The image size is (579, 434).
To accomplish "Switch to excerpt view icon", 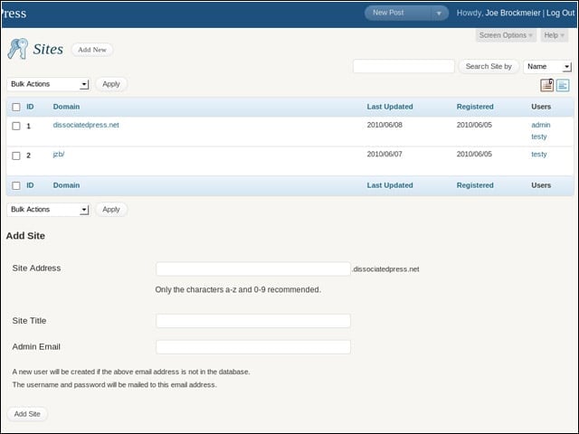I will [x=563, y=85].
